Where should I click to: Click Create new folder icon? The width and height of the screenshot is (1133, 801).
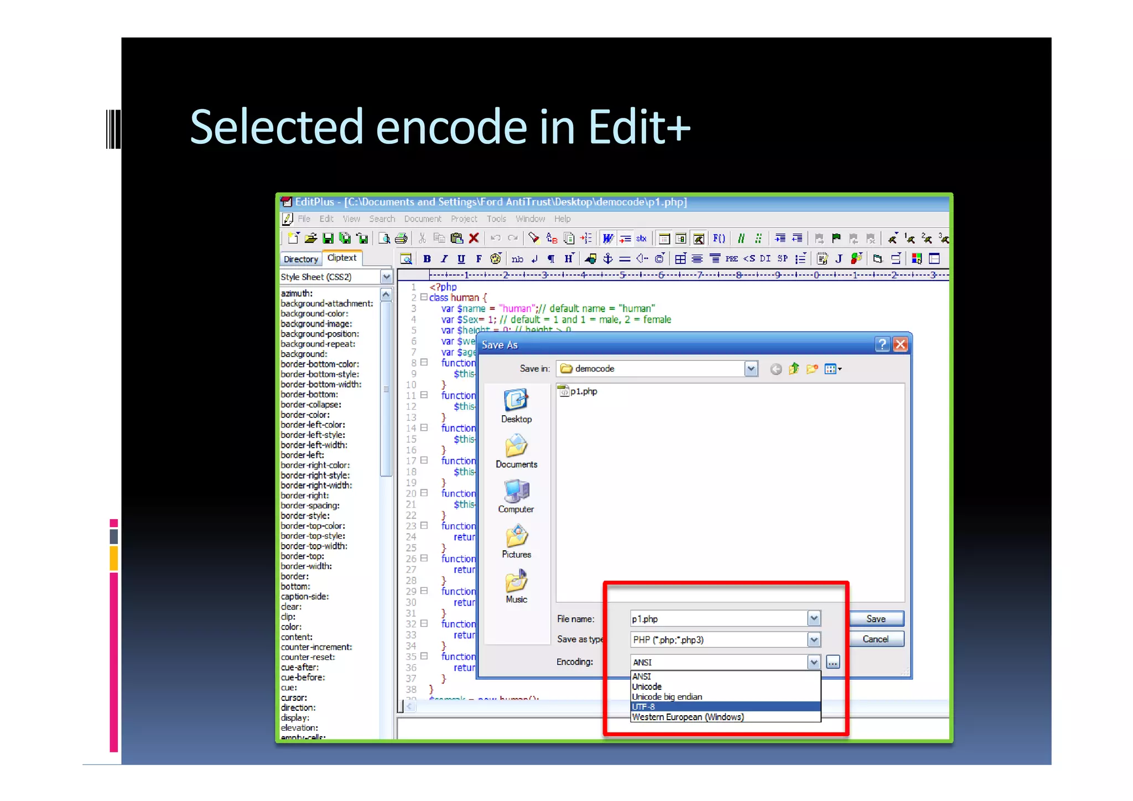pyautogui.click(x=812, y=369)
